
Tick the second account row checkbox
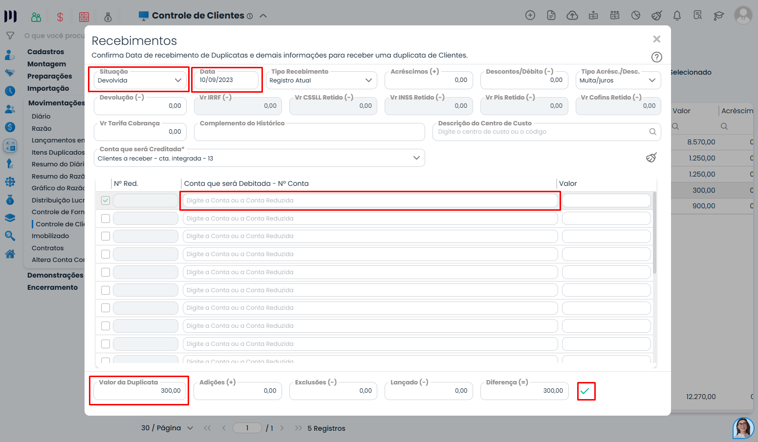tap(106, 219)
